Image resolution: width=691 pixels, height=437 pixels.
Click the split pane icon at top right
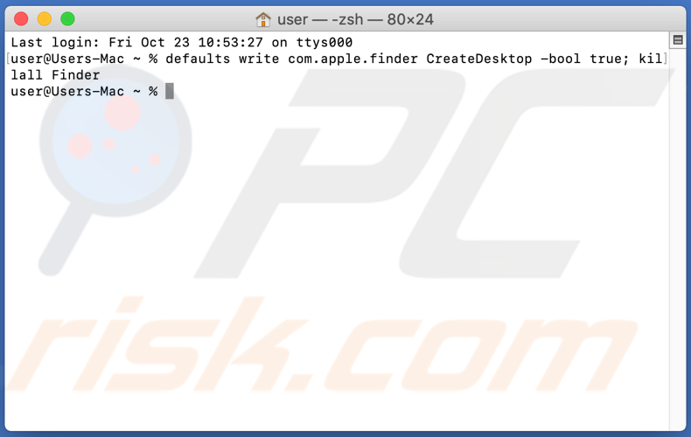[x=678, y=40]
